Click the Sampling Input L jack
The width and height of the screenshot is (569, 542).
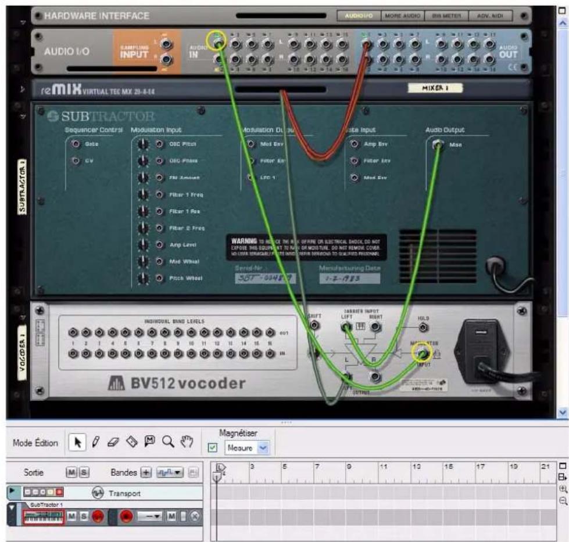pos(166,45)
